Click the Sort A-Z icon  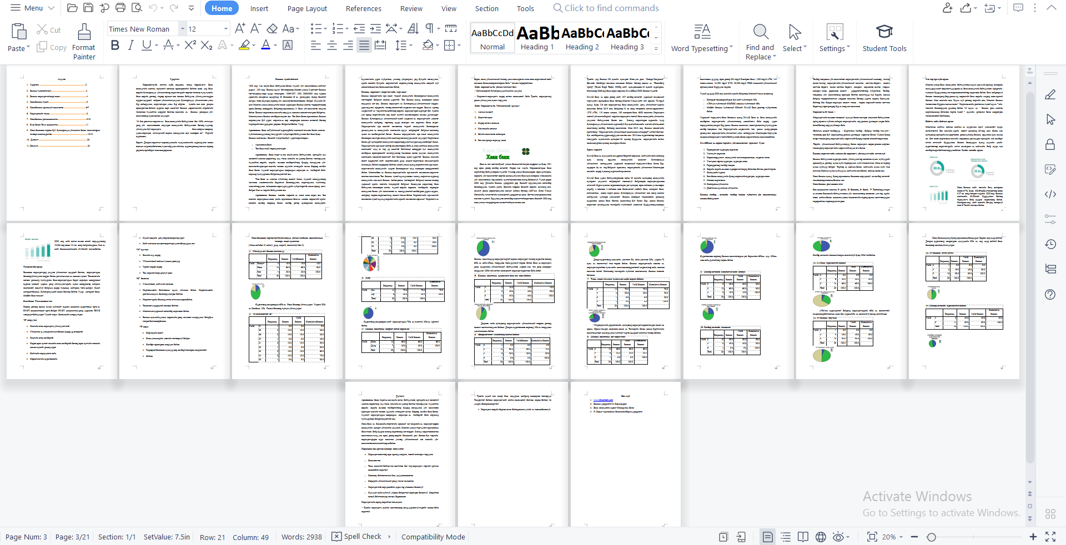coord(413,28)
